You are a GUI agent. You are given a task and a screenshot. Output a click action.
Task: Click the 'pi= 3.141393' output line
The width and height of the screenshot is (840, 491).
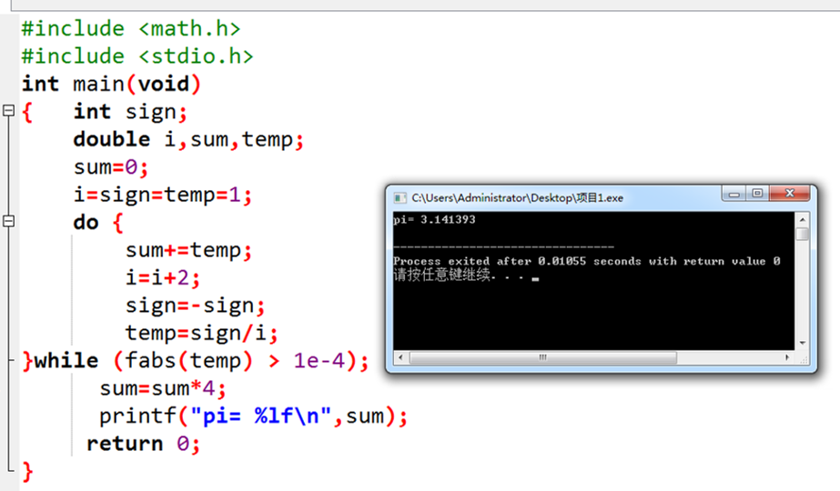click(434, 219)
